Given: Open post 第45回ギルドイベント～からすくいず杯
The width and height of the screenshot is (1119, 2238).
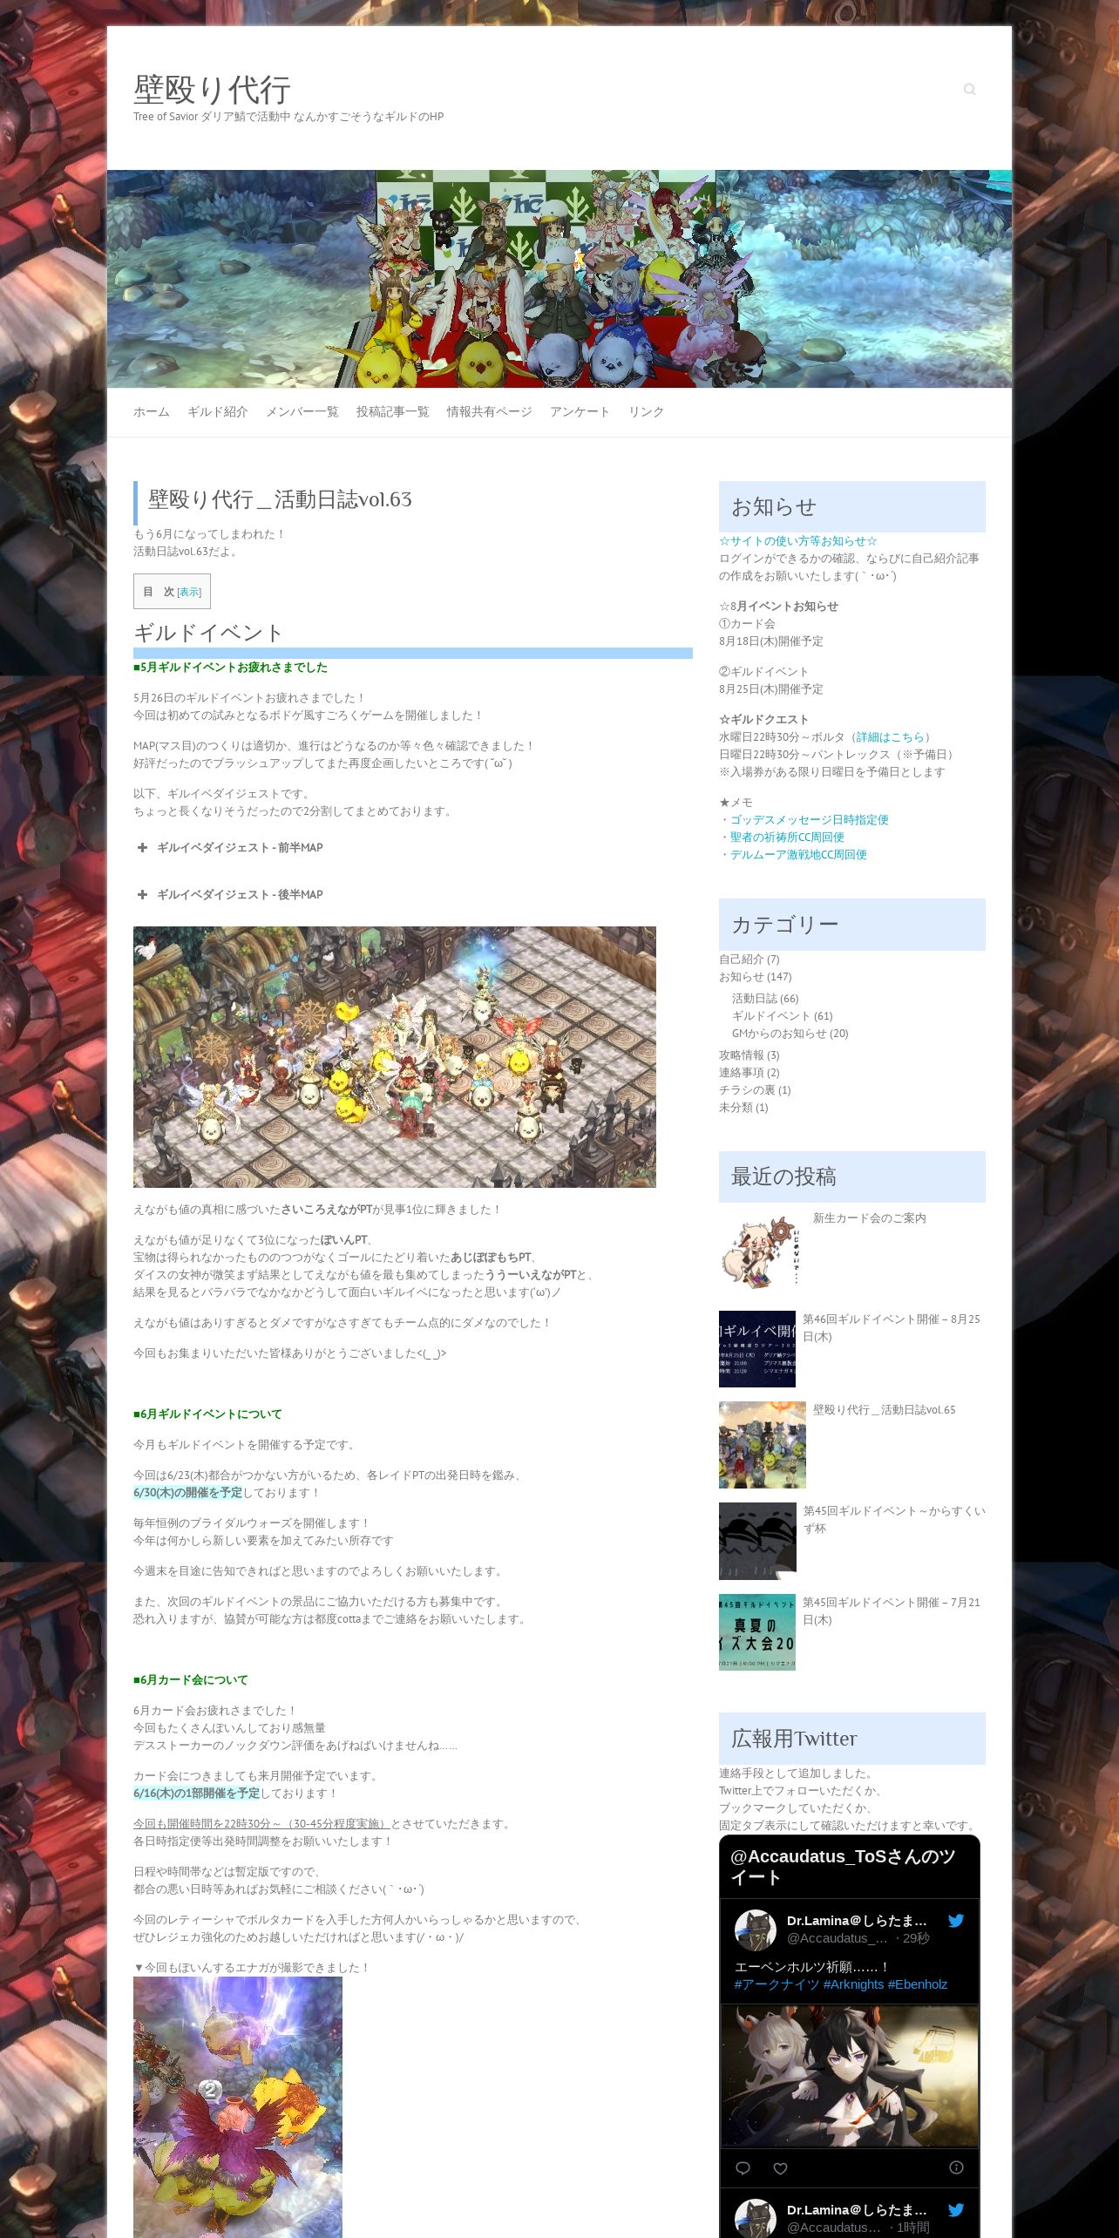Looking at the screenshot, I should point(894,1520).
